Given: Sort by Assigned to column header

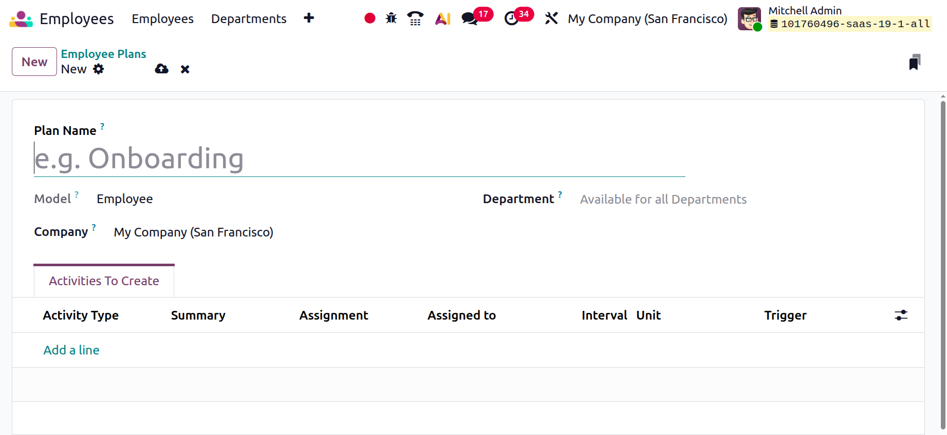Looking at the screenshot, I should pyautogui.click(x=461, y=315).
